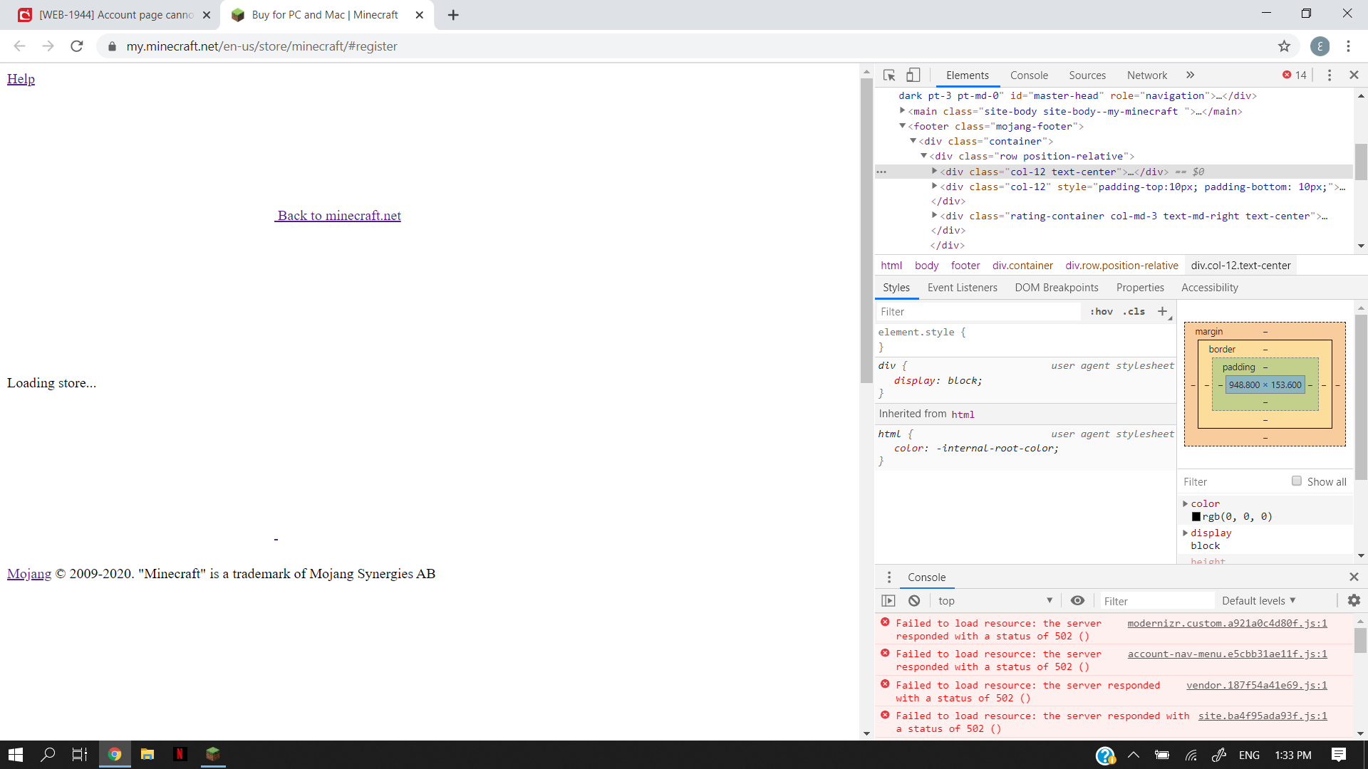This screenshot has width=1368, height=769.
Task: Switch to the Network tab
Action: tap(1146, 75)
